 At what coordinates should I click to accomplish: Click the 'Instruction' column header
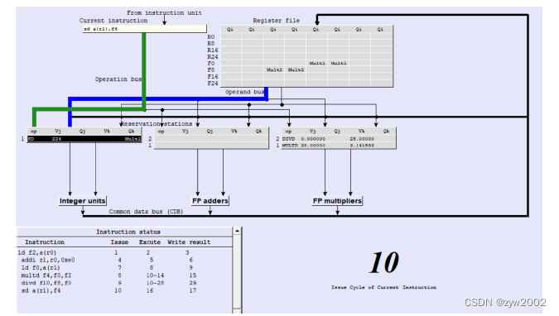[45, 242]
